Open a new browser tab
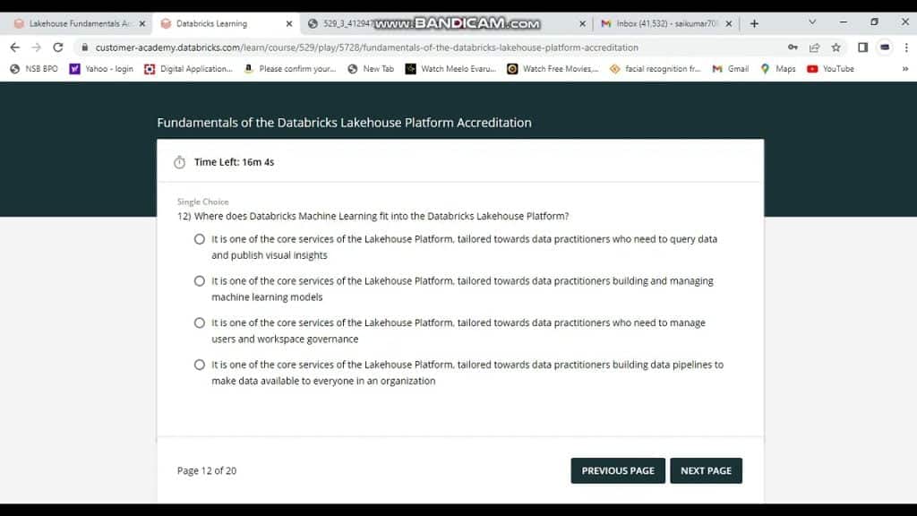 (x=754, y=23)
